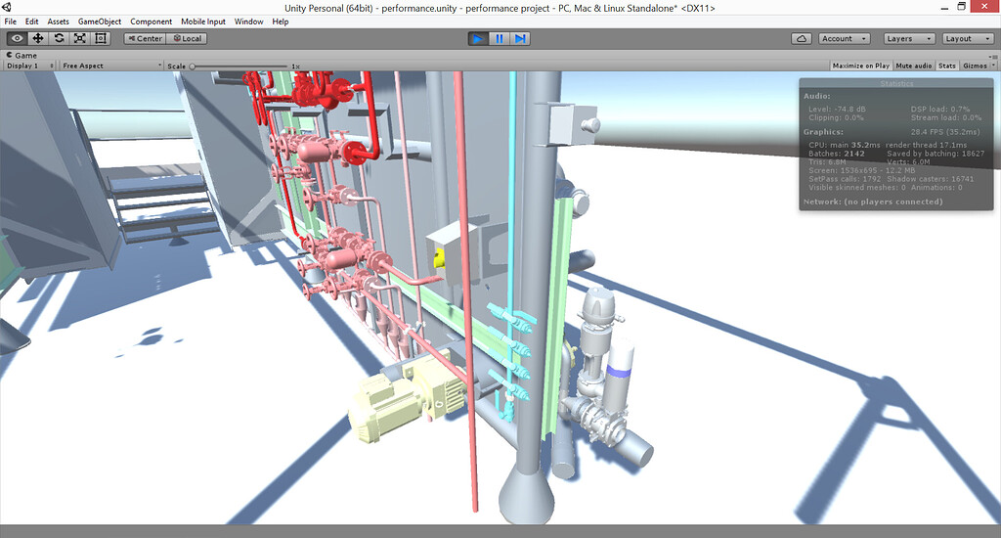
Task: Click the Scale slider handle
Action: point(192,67)
